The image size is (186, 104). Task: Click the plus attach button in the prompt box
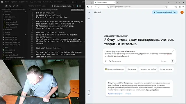105,61
